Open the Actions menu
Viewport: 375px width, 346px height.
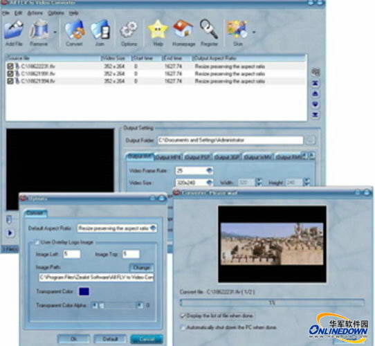coord(35,13)
